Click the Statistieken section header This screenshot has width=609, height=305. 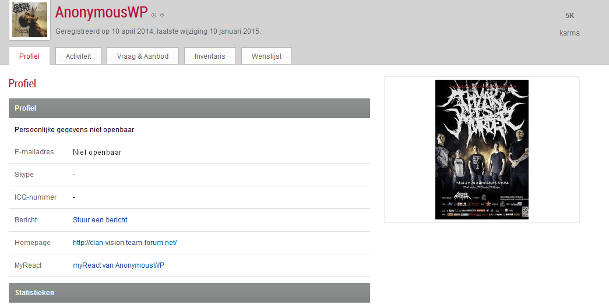(x=189, y=293)
